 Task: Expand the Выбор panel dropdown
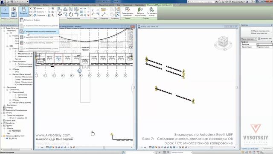tap(5, 18)
